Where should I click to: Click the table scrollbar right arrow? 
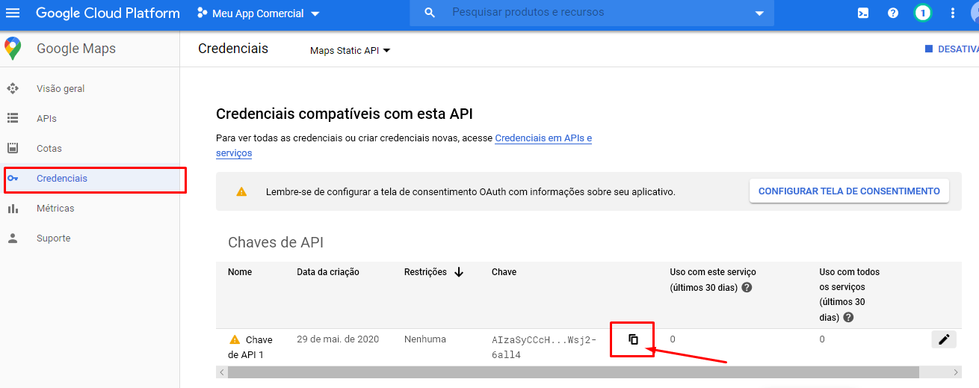[x=957, y=372]
